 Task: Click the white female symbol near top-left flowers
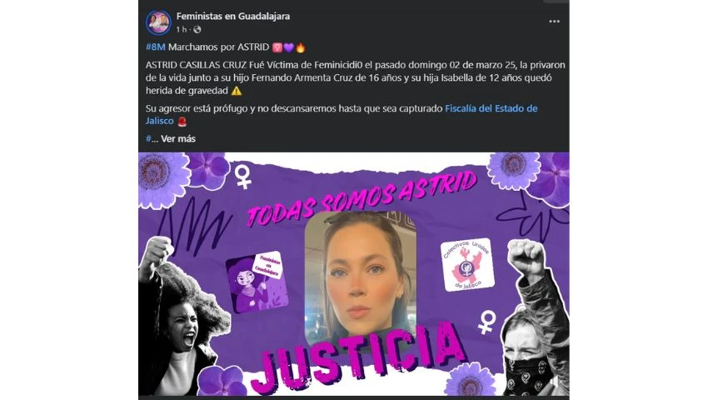coord(242,177)
